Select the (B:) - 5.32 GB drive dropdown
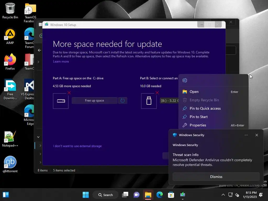The width and height of the screenshot is (268, 201). pos(169,101)
